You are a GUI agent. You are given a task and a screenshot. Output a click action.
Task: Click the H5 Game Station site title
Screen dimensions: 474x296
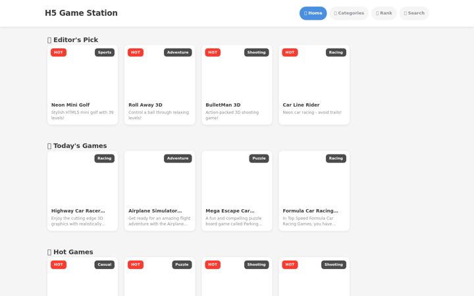pos(81,13)
